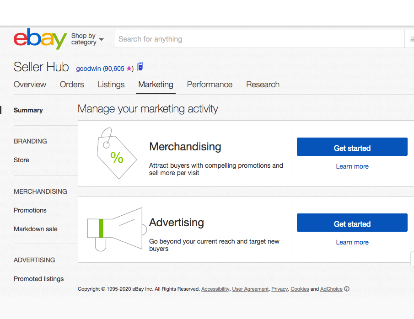Image resolution: width=414 pixels, height=319 pixels.
Task: Focus the Search for anything field
Action: pyautogui.click(x=259, y=39)
